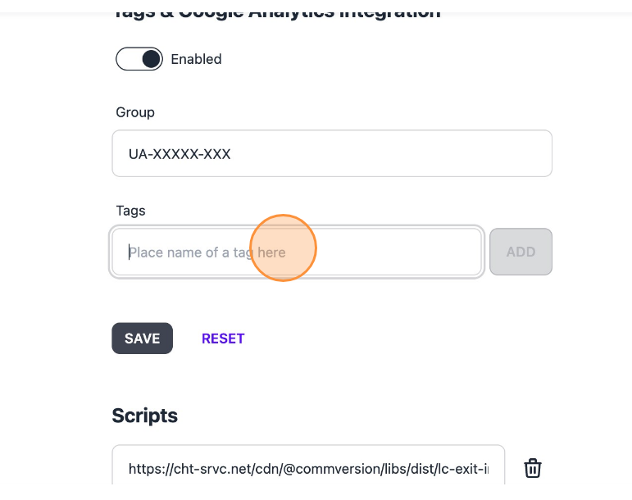Focus the Group input field
632x500 pixels.
331,153
